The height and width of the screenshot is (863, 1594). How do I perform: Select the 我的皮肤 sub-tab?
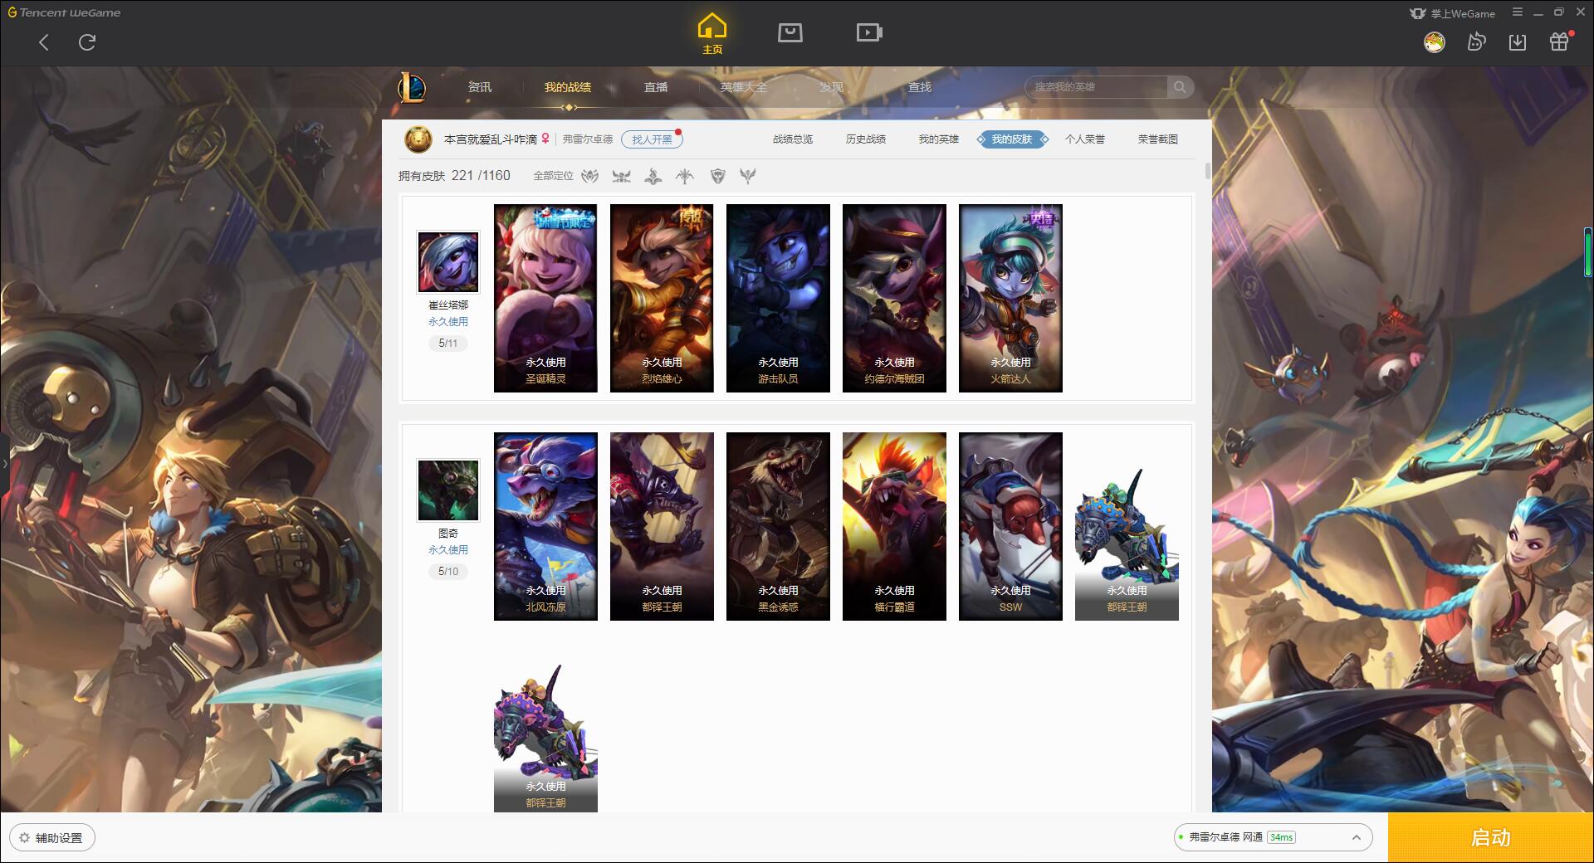[x=1012, y=139]
